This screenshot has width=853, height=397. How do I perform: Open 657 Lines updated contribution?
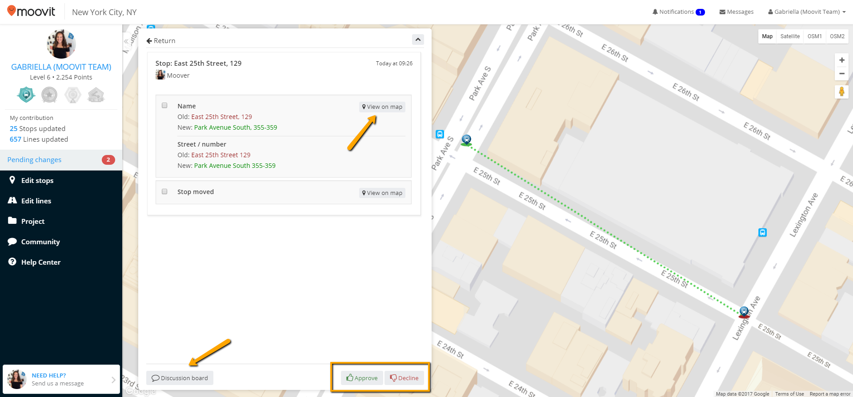(39, 139)
